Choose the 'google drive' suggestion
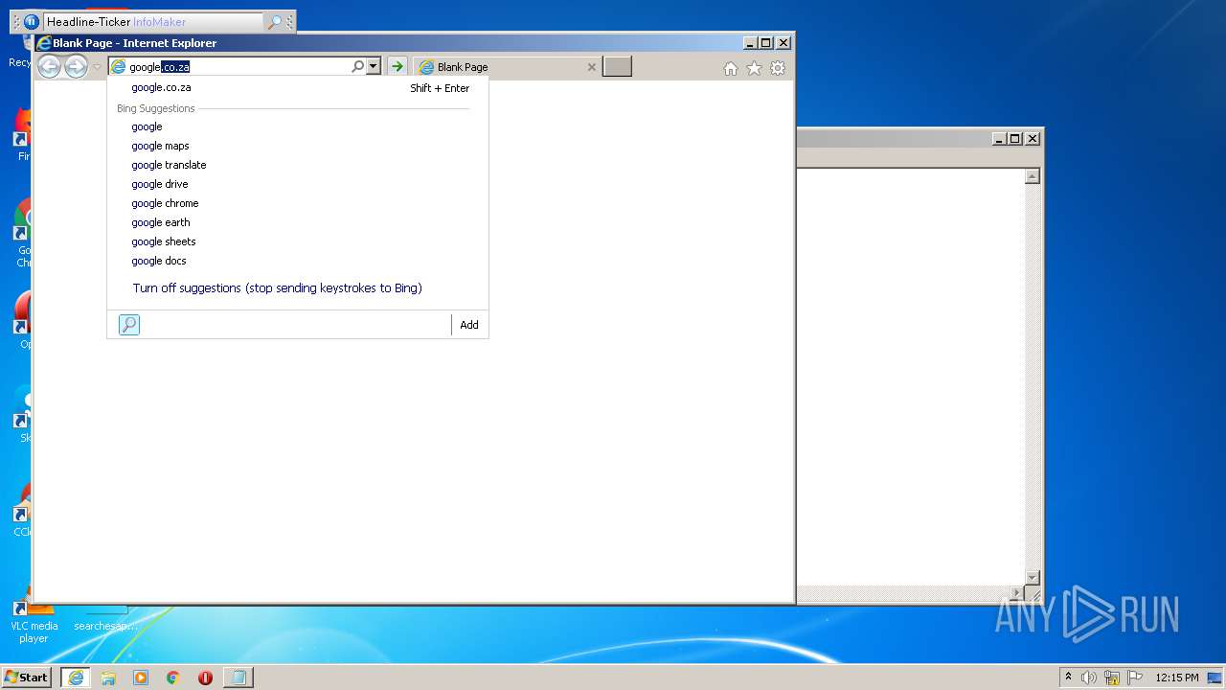 [298, 184]
